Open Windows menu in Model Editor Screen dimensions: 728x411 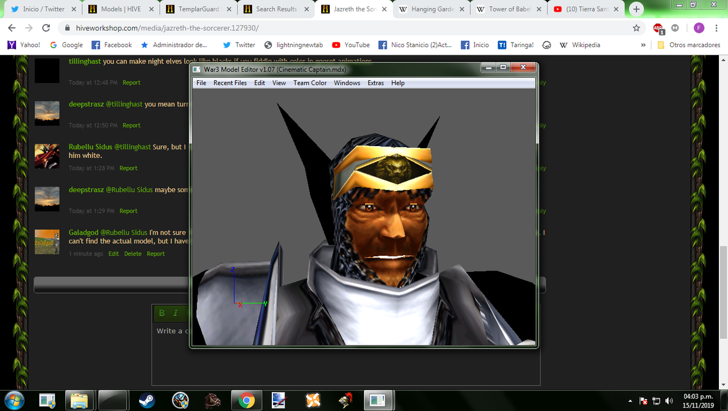click(x=347, y=83)
